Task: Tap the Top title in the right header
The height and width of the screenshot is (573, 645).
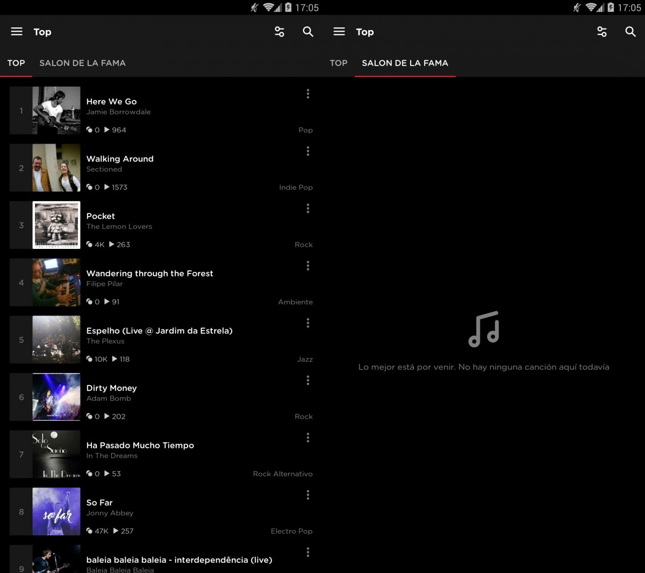Action: [365, 32]
